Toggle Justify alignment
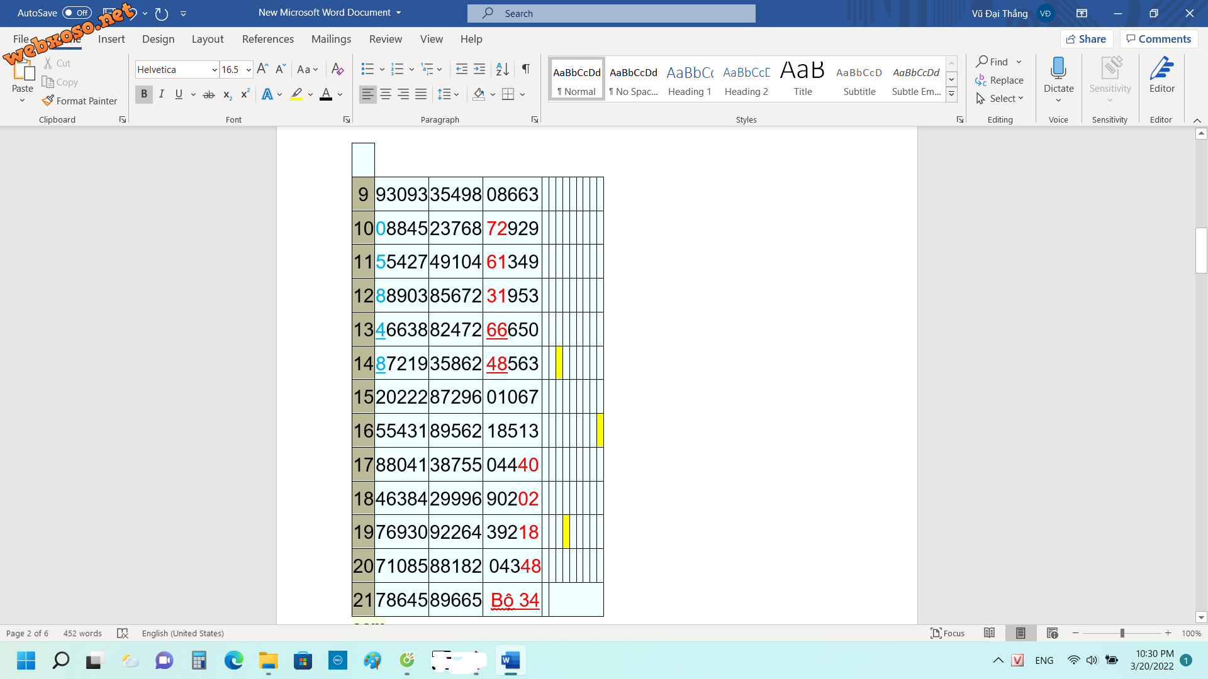1208x679 pixels. 421,94
